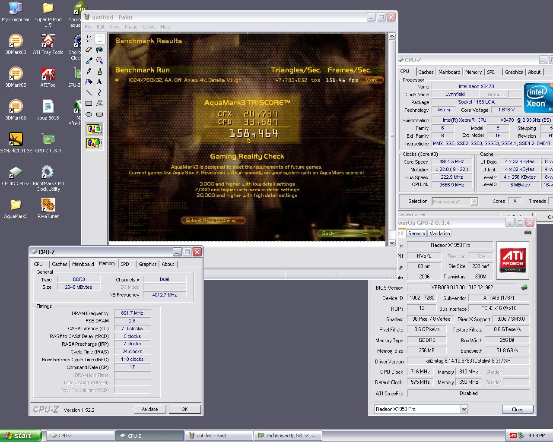Open 3DMark2001 SE desktop shortcut
The height and width of the screenshot is (442, 553).
click(x=16, y=143)
